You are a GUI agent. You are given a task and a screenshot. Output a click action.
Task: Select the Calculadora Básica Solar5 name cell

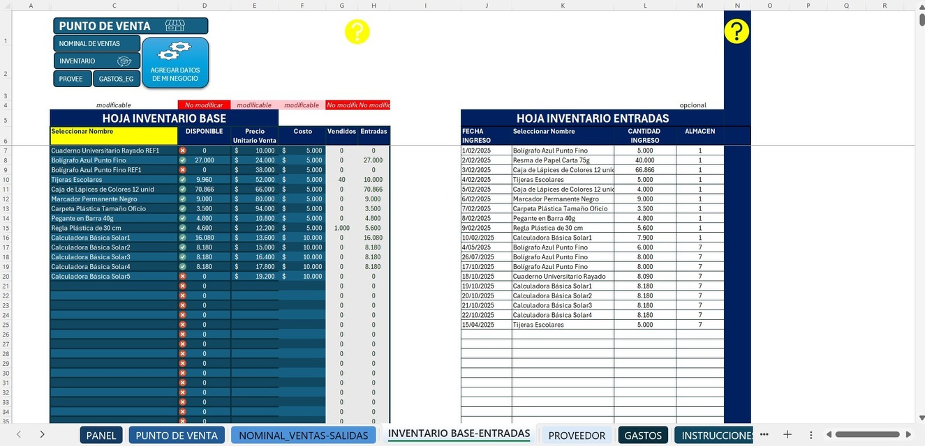click(x=114, y=276)
